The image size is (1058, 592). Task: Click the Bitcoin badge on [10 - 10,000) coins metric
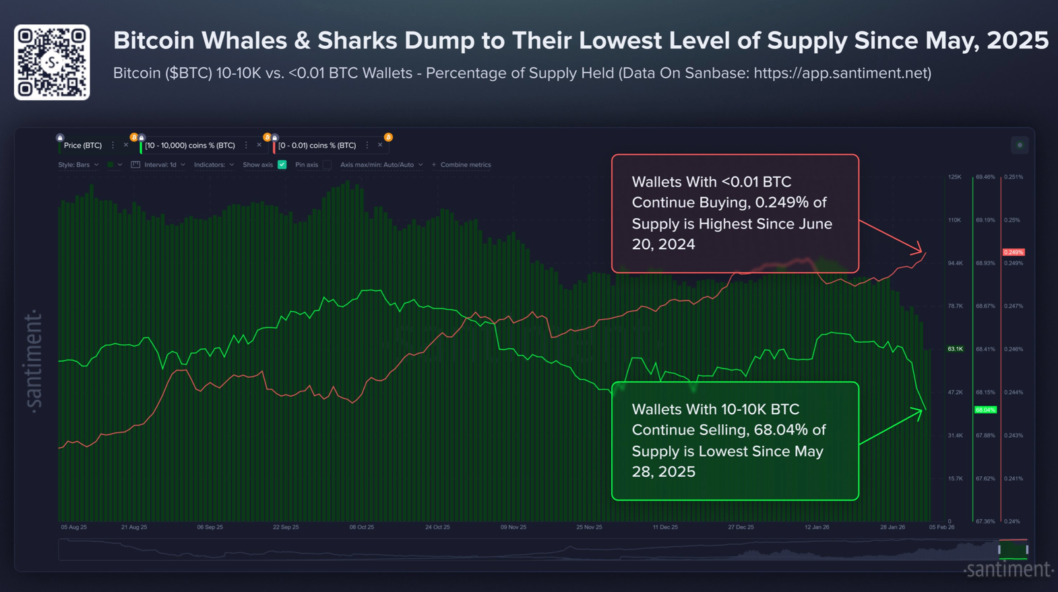pos(133,137)
